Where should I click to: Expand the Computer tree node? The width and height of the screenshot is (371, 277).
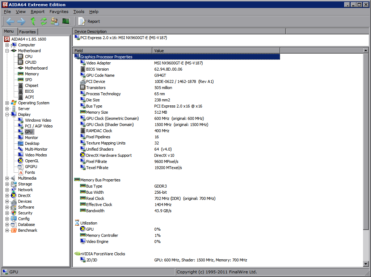(7, 45)
